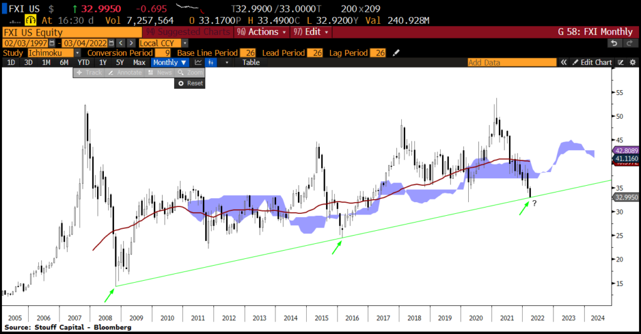Viewport: 641px width, 334px height.
Task: Open the 97) Edit dropdown menu
Action: 311,32
